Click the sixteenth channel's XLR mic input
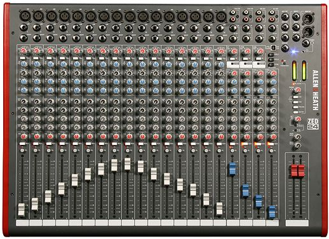The height and width of the screenshot is (239, 329). coord(221,16)
